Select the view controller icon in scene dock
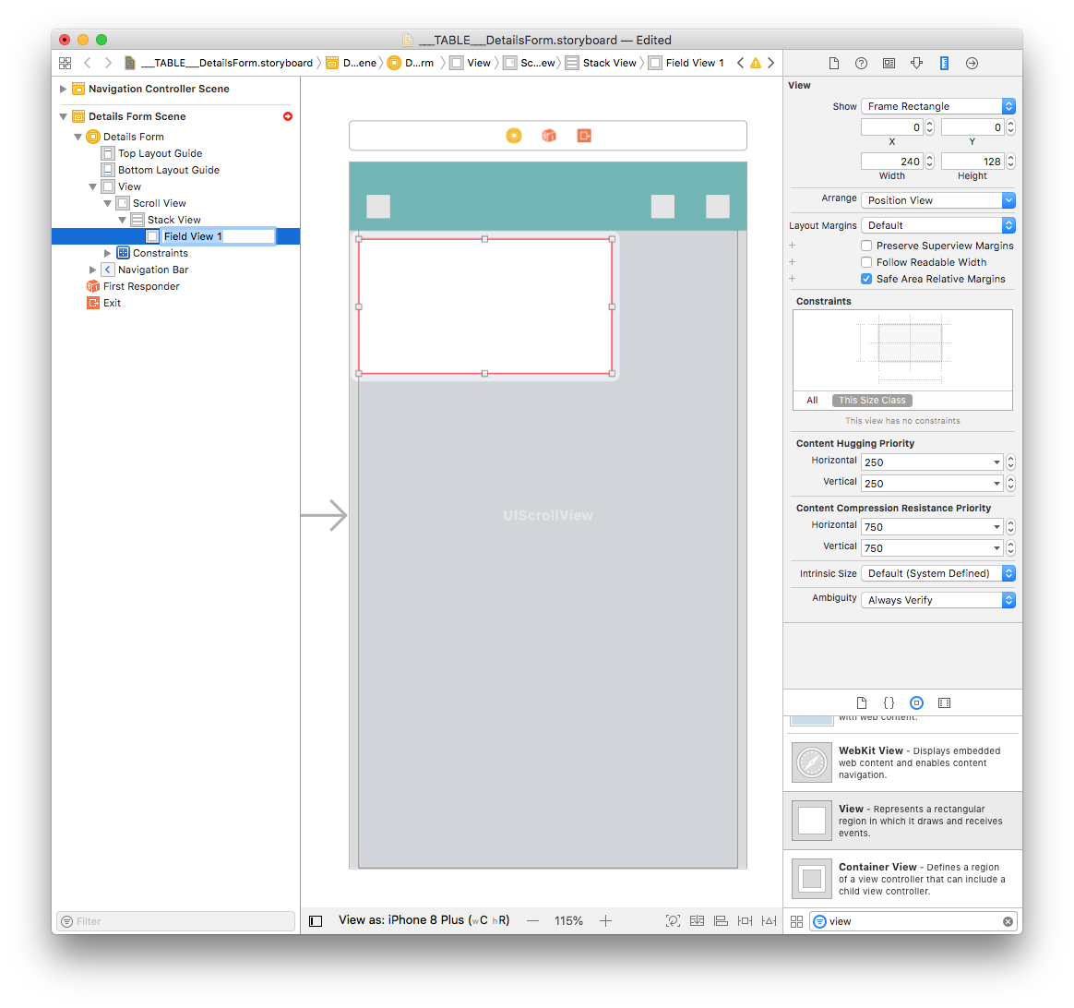 click(514, 136)
